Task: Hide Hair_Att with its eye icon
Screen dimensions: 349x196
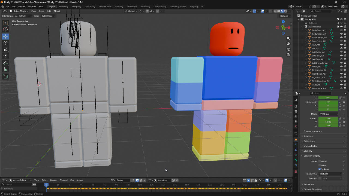Action: [341, 45]
